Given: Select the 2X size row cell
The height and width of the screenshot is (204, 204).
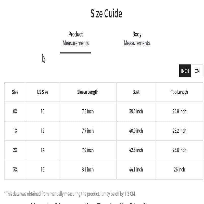Looking at the screenshot, I should pos(15,150).
